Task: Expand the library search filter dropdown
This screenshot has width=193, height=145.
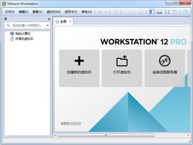Action: pyautogui.click(x=48, y=26)
